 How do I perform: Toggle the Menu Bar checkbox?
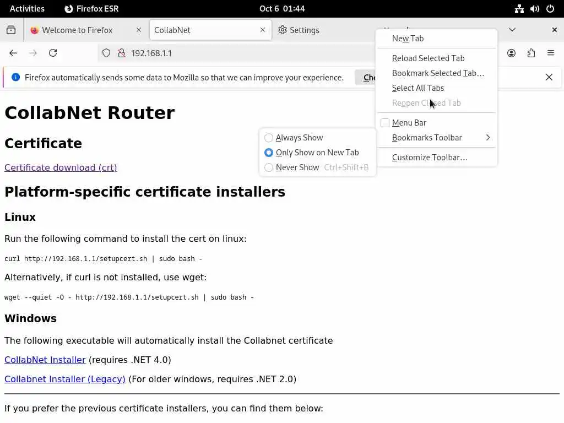385,123
